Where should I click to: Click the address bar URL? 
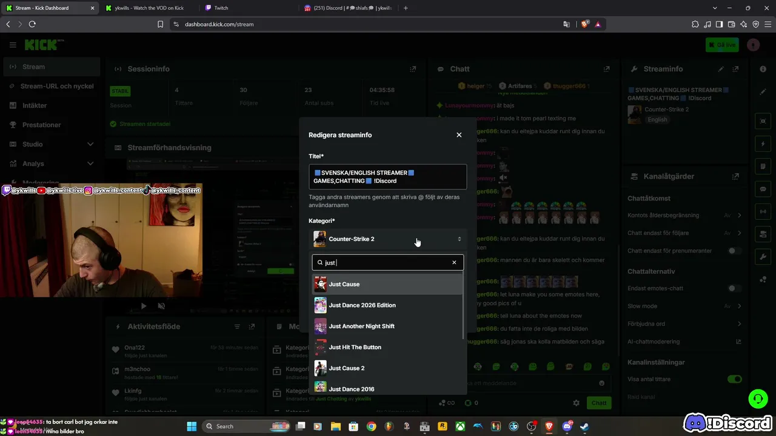point(219,24)
